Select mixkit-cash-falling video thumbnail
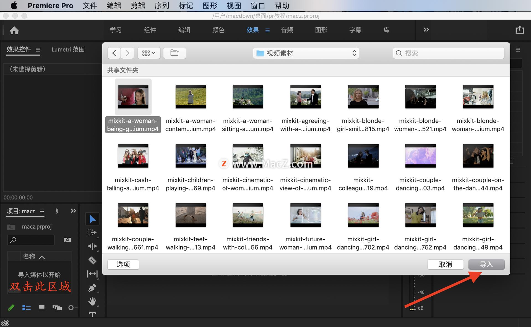 pos(133,156)
